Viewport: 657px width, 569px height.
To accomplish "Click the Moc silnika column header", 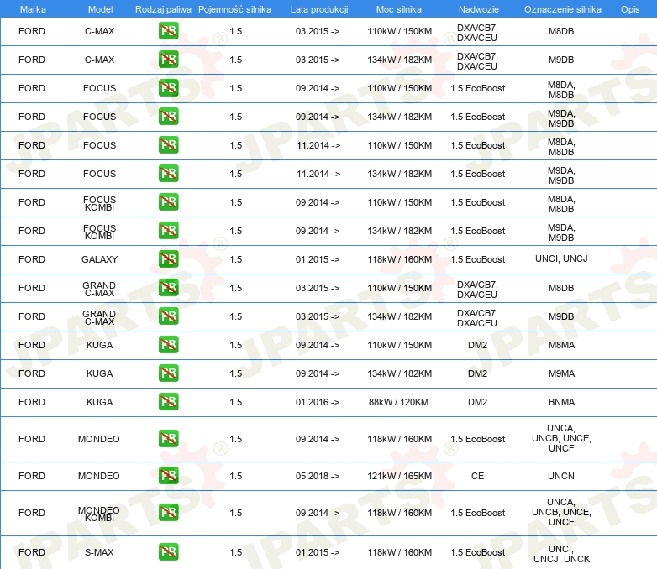I will point(399,9).
